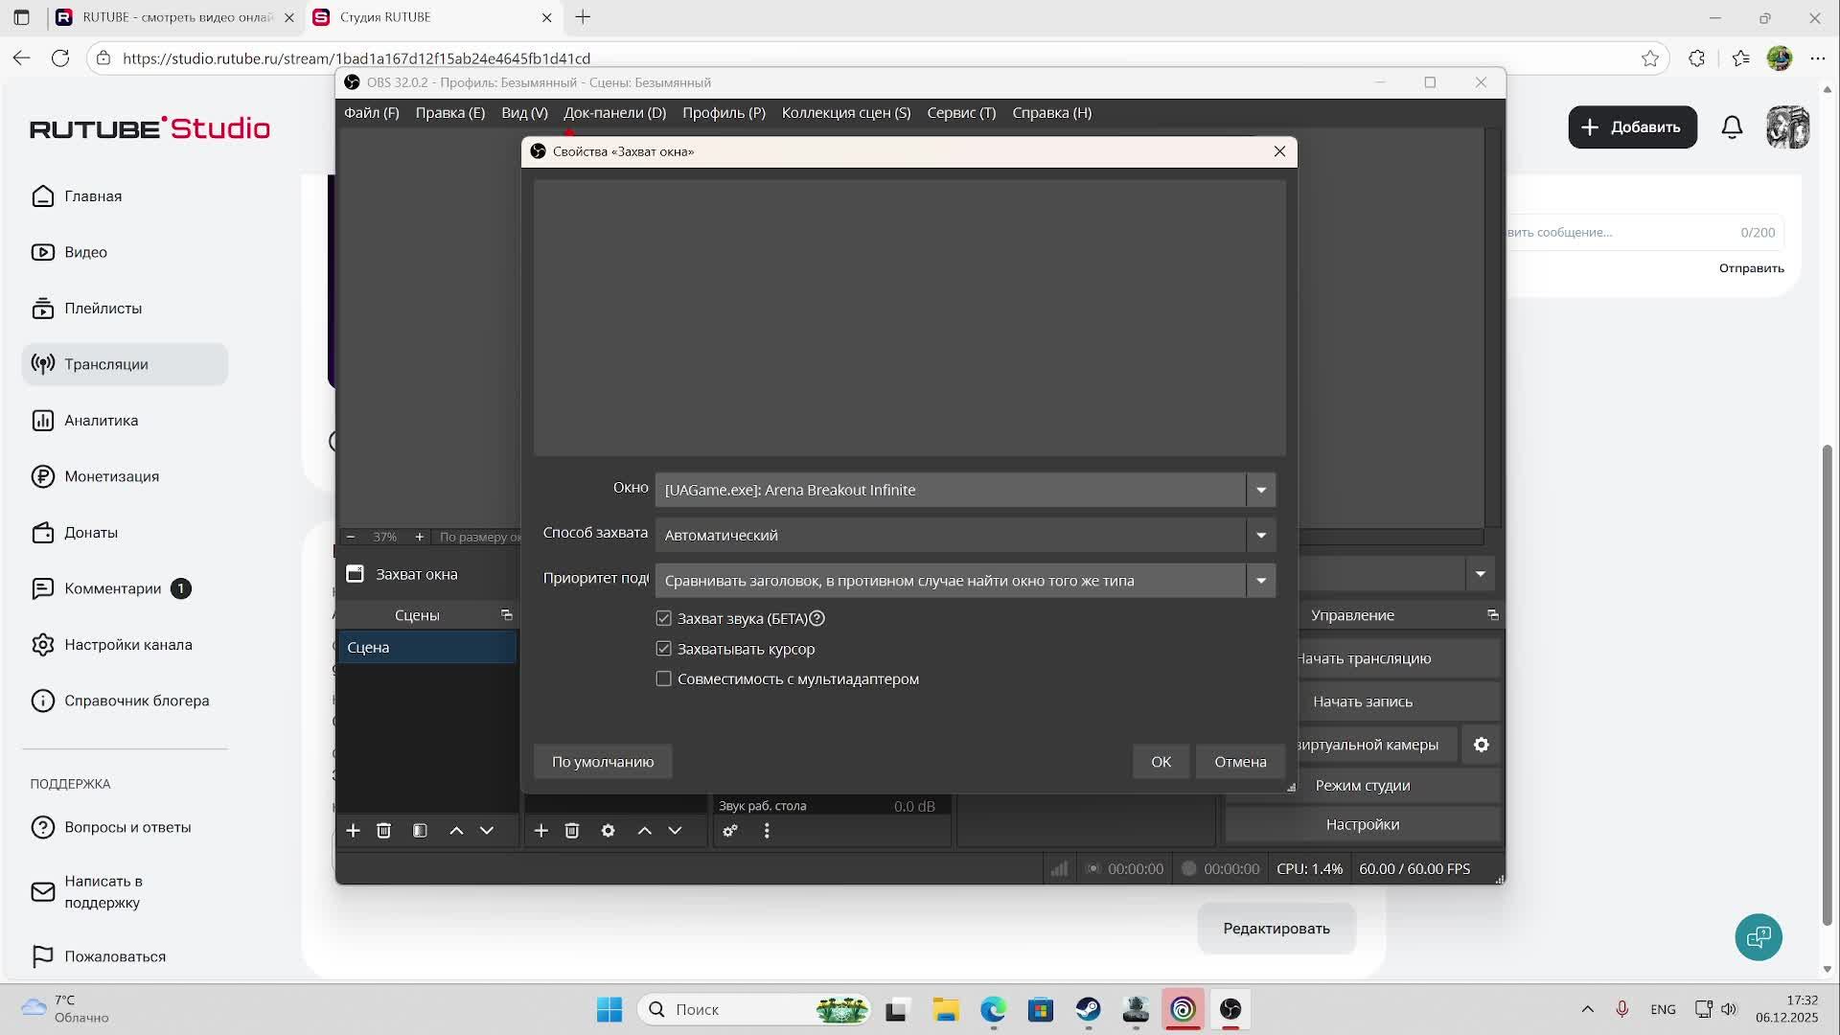This screenshot has height=1035, width=1840.
Task: Click the add scene plus icon
Action: (353, 831)
